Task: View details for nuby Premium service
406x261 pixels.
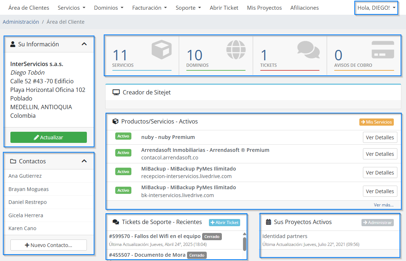Action: pyautogui.click(x=380, y=138)
